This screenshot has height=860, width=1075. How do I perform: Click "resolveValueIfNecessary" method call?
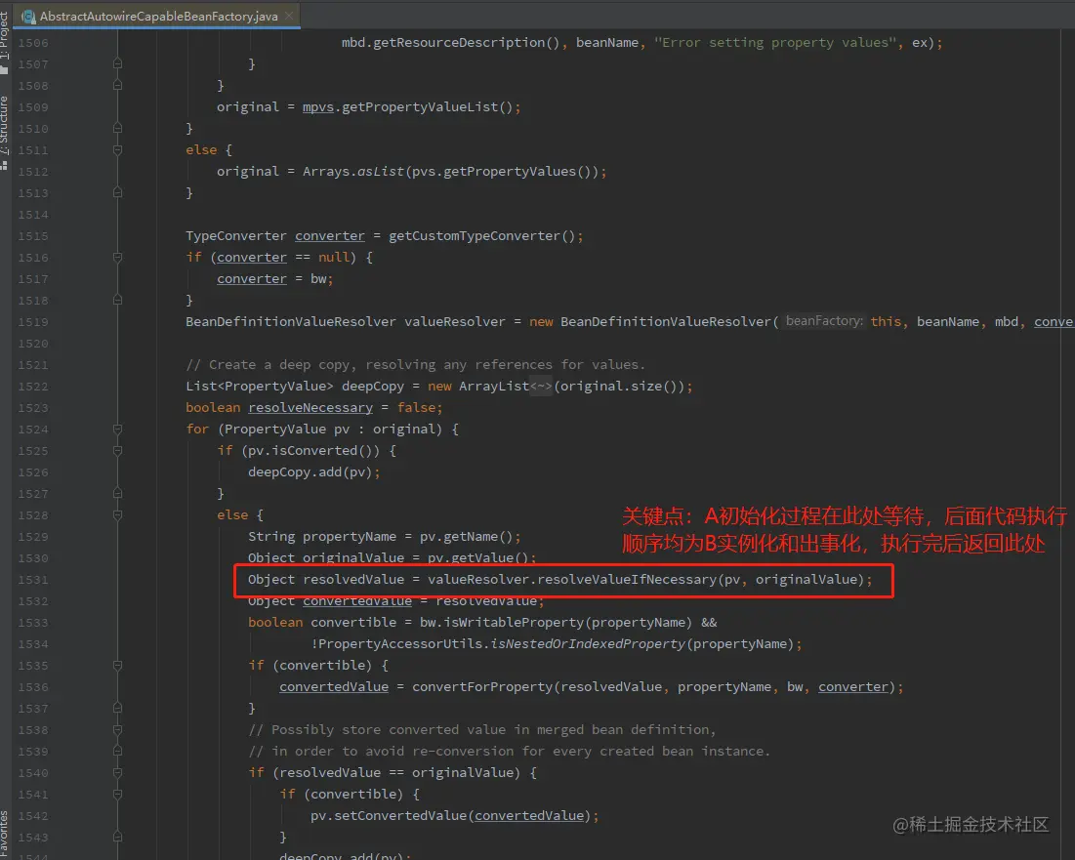pos(627,580)
